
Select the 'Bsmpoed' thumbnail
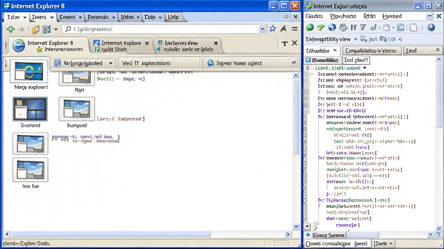tap(77, 109)
